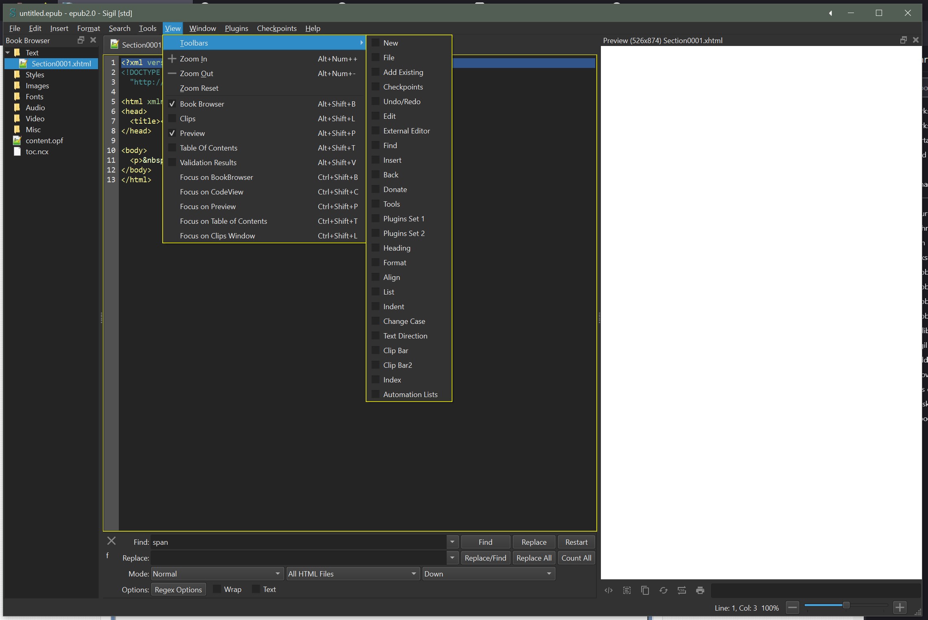Click the Inspect page icon in Preview toolbar
928x620 pixels.
609,590
